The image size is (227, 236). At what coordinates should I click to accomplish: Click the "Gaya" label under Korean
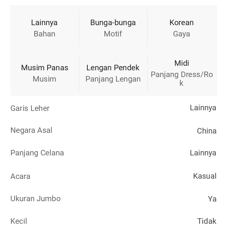pyautogui.click(x=181, y=34)
